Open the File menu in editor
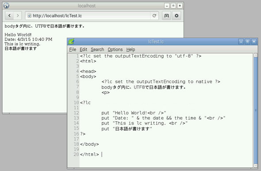261x171 pixels. click(x=73, y=50)
